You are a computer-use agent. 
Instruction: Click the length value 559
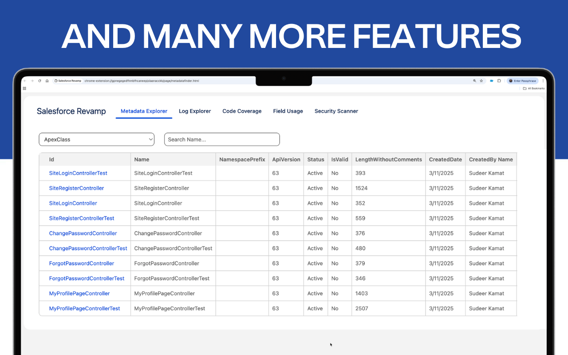360,218
